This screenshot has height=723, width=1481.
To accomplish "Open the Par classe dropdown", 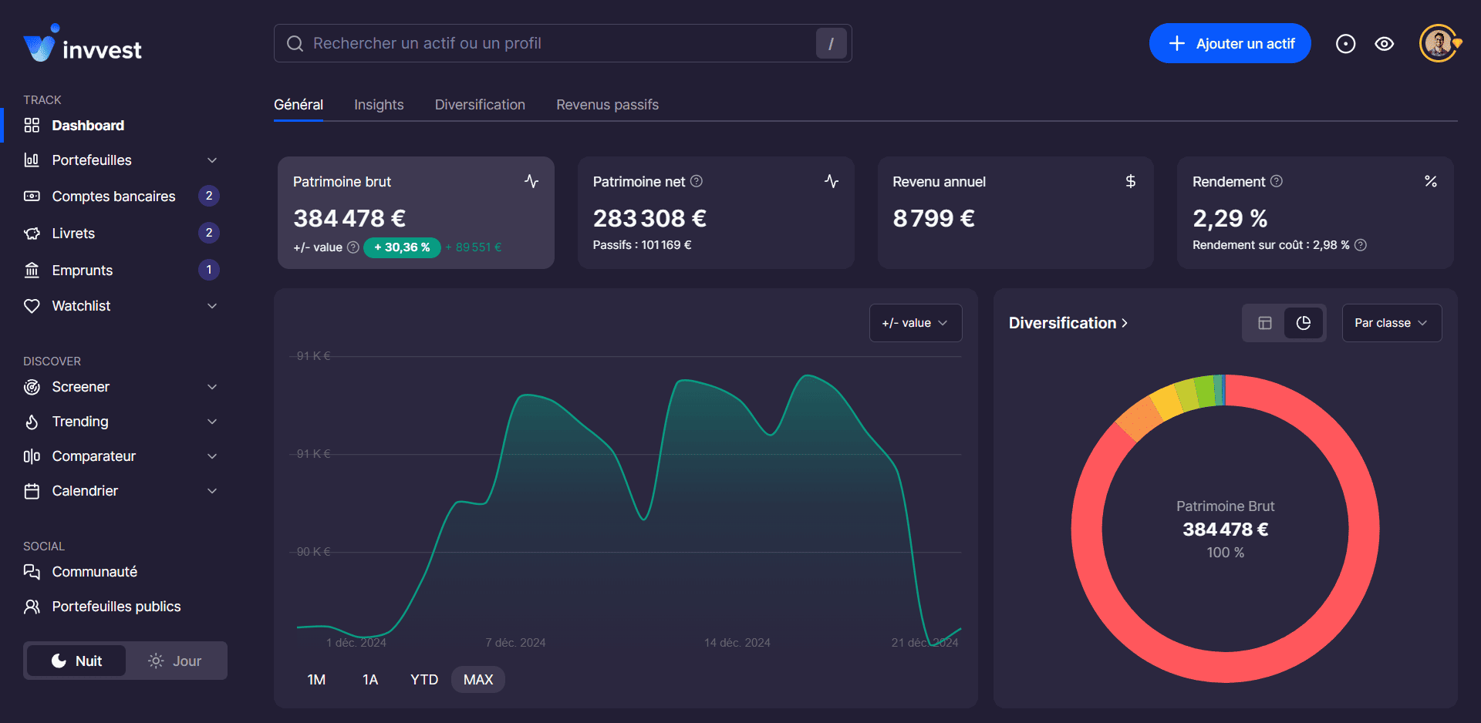I will coord(1391,323).
